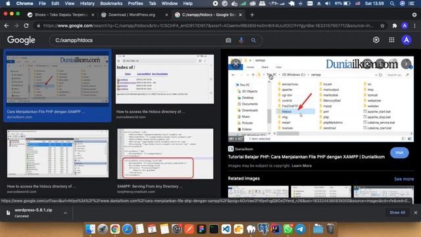Image resolution: width=421 pixels, height=237 pixels.
Task: Open PostgreSQL elephant icon in dock
Action: point(263,229)
